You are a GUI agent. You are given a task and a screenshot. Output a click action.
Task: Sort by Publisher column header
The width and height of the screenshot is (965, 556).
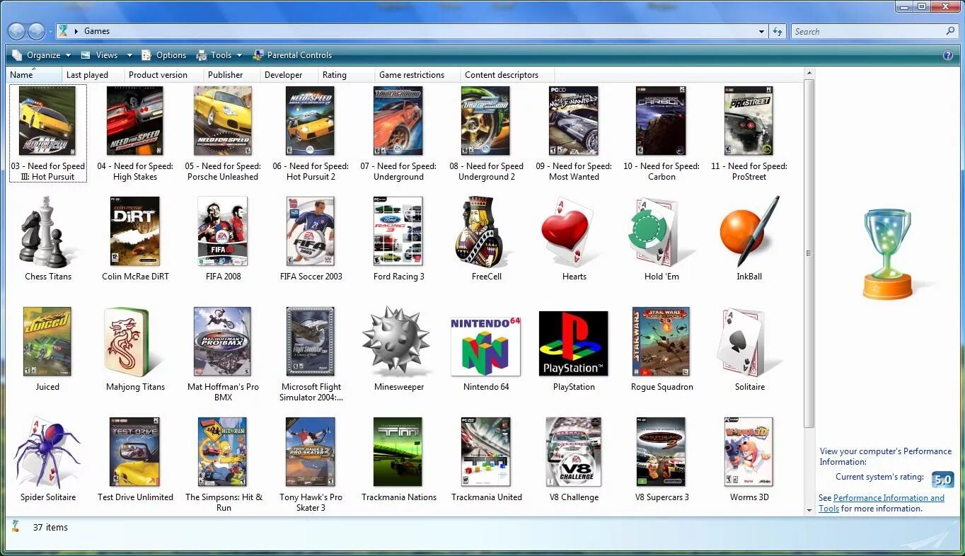tap(231, 74)
